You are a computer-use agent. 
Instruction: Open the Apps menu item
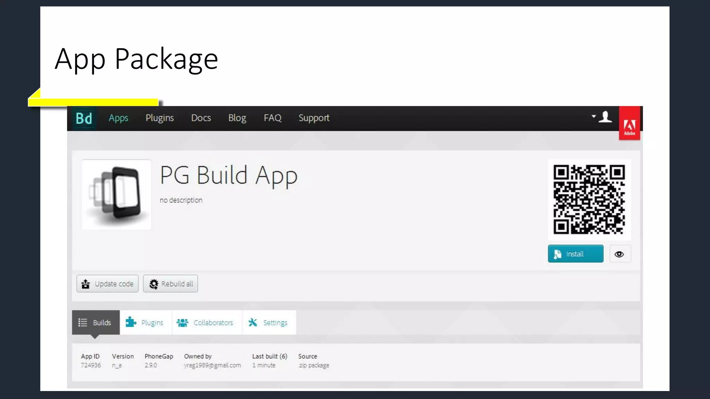coord(119,118)
